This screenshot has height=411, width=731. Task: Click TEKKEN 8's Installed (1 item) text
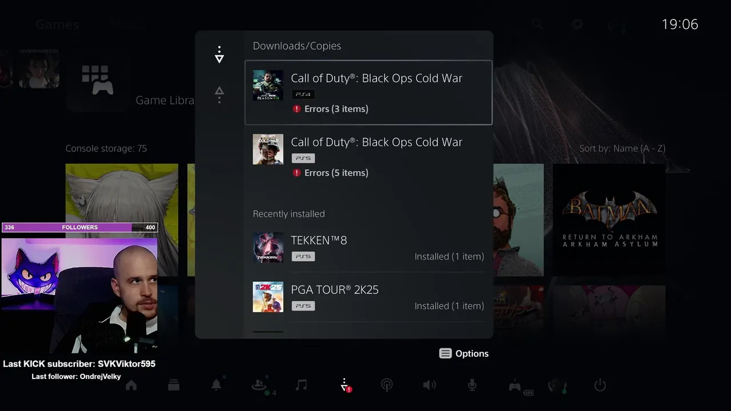pos(449,256)
